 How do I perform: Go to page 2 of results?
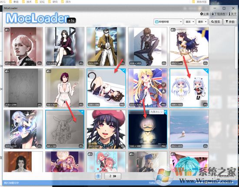113,176
